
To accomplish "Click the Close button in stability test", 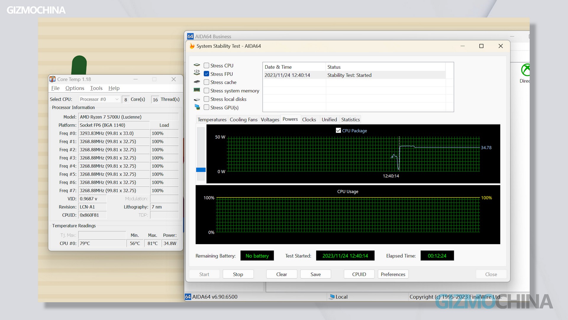I will click(491, 274).
